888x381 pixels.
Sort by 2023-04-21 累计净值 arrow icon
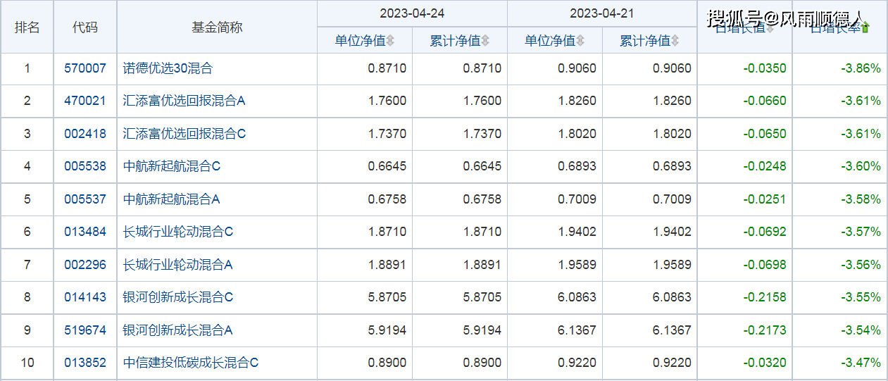pyautogui.click(x=675, y=42)
